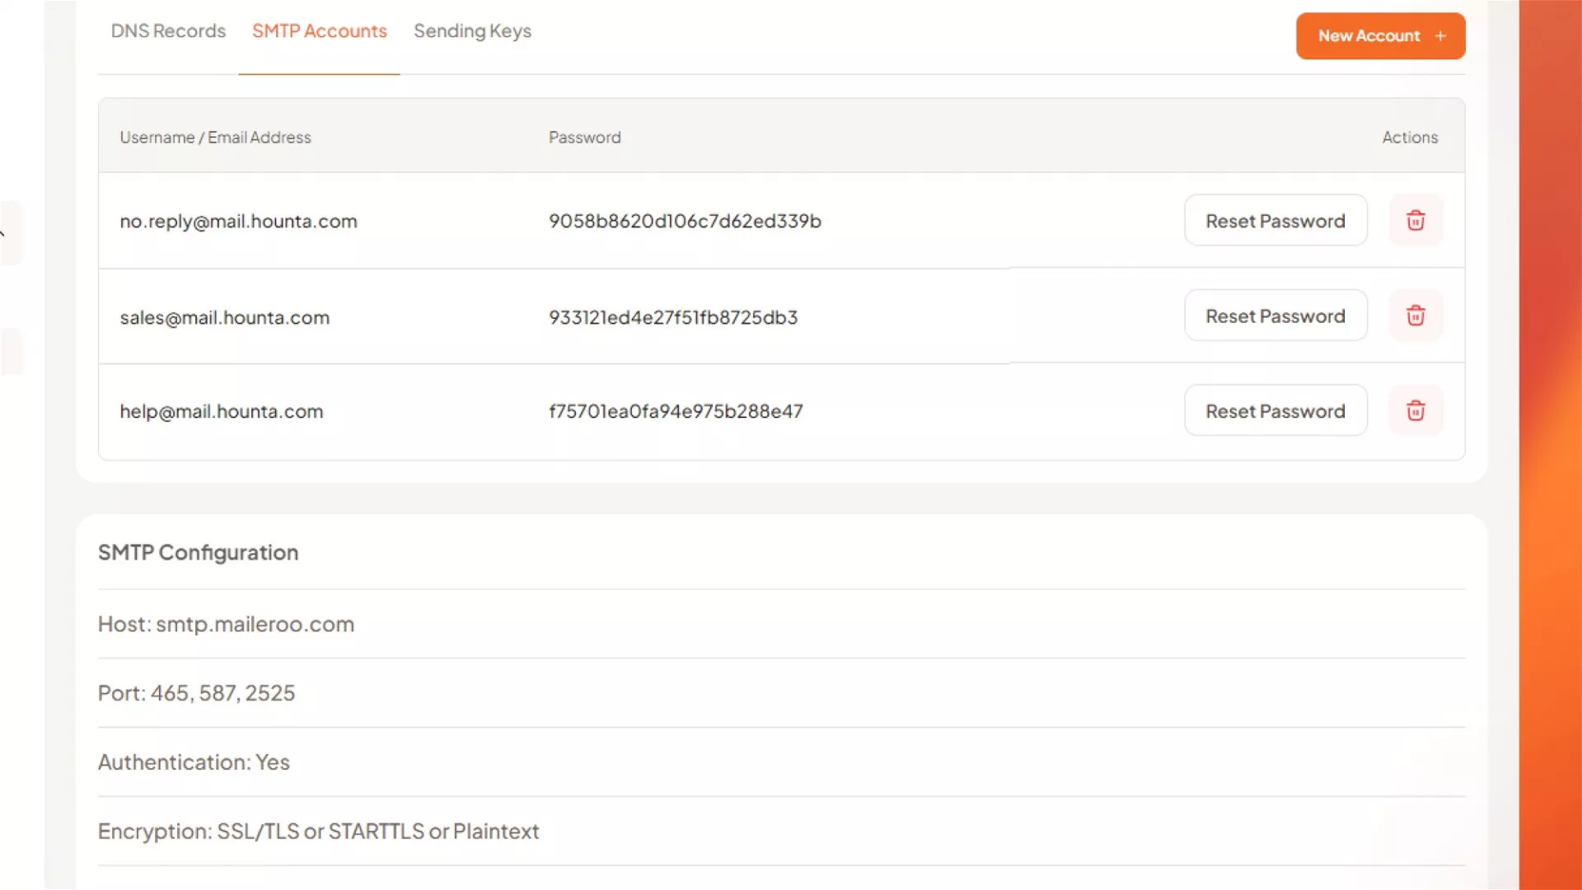
Task: Click the Password column header
Action: [x=584, y=138]
